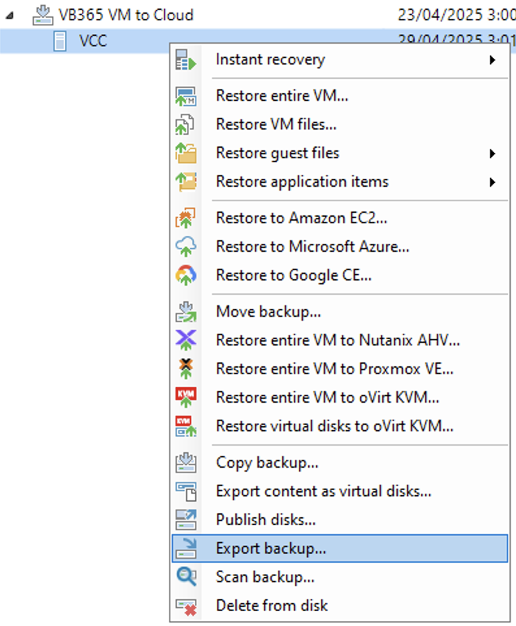Collapse the VB365 VM to Cloud tree node
The width and height of the screenshot is (516, 626).
8,15
